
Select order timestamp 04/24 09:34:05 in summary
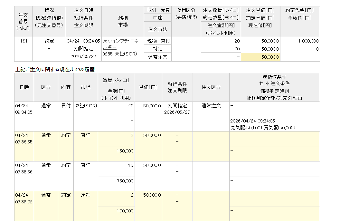83,41
